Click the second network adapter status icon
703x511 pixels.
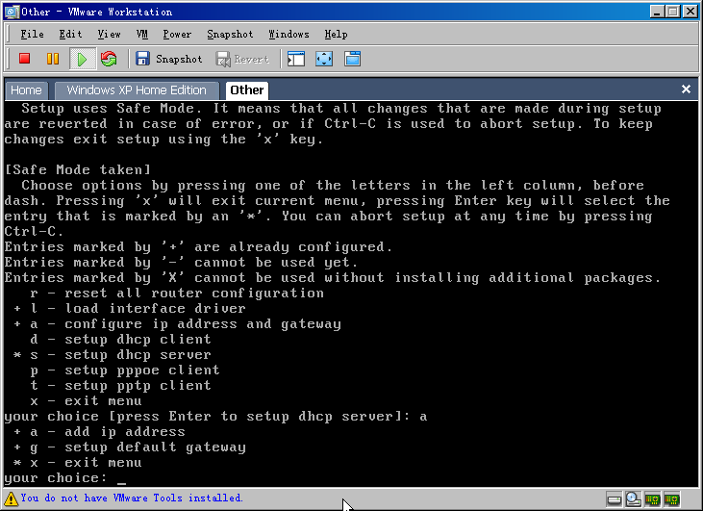672,498
